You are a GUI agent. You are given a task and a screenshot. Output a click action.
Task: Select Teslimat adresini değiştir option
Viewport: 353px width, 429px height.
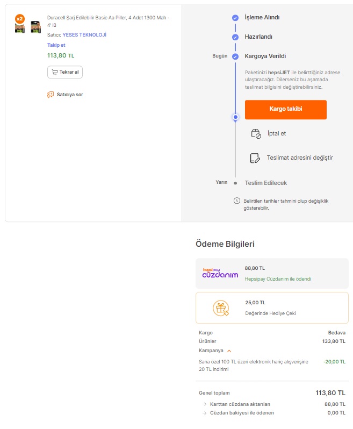click(x=300, y=158)
